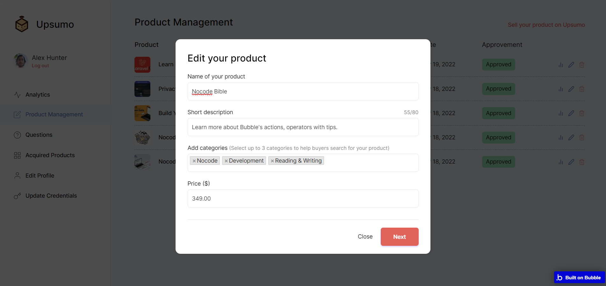This screenshot has width=606, height=286.
Task: Click edit pencil for last product row
Action: click(571, 162)
